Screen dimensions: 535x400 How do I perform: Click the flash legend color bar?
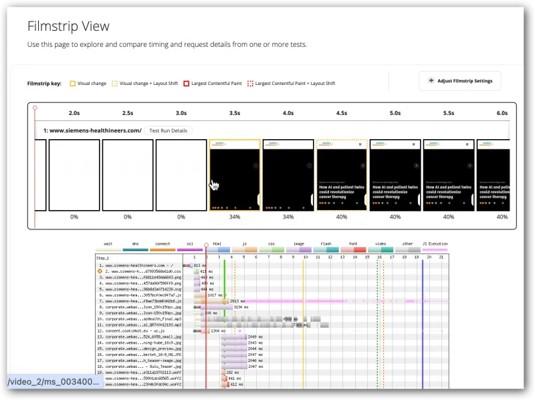click(x=326, y=249)
